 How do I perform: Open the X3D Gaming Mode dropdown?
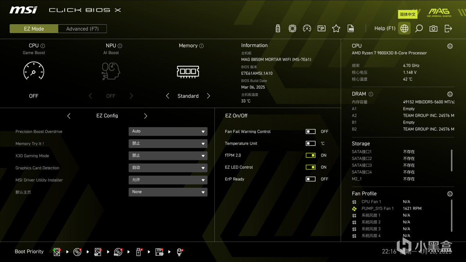(168, 156)
